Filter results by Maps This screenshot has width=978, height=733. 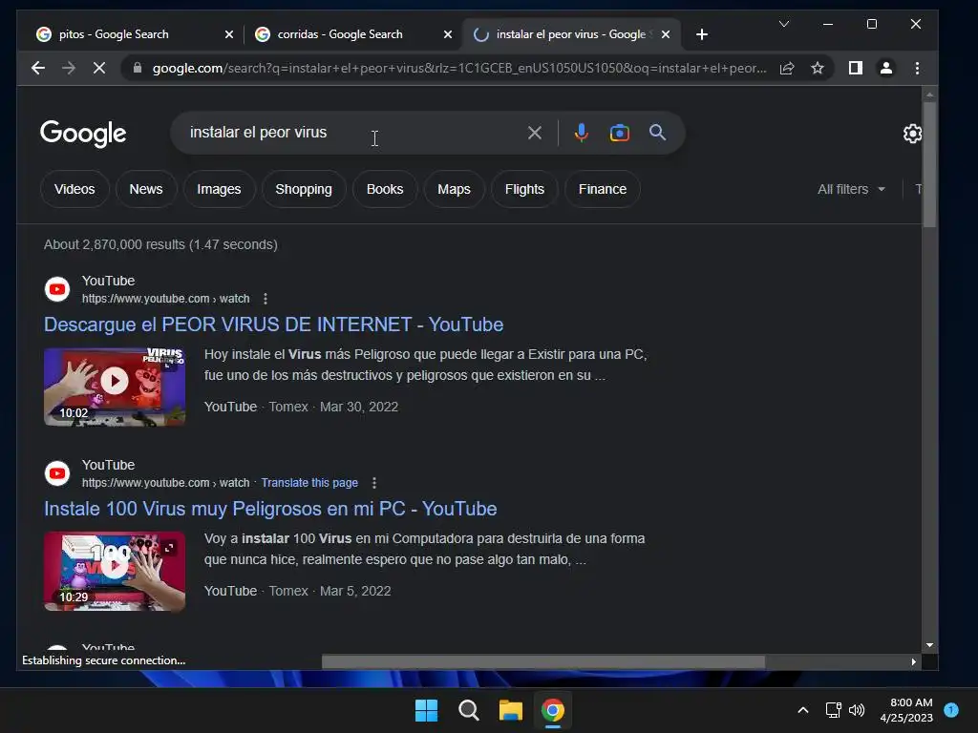tap(454, 189)
